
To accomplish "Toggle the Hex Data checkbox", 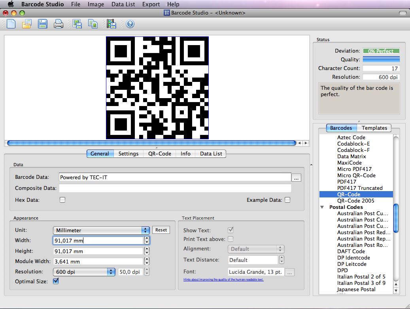I will 62,200.
